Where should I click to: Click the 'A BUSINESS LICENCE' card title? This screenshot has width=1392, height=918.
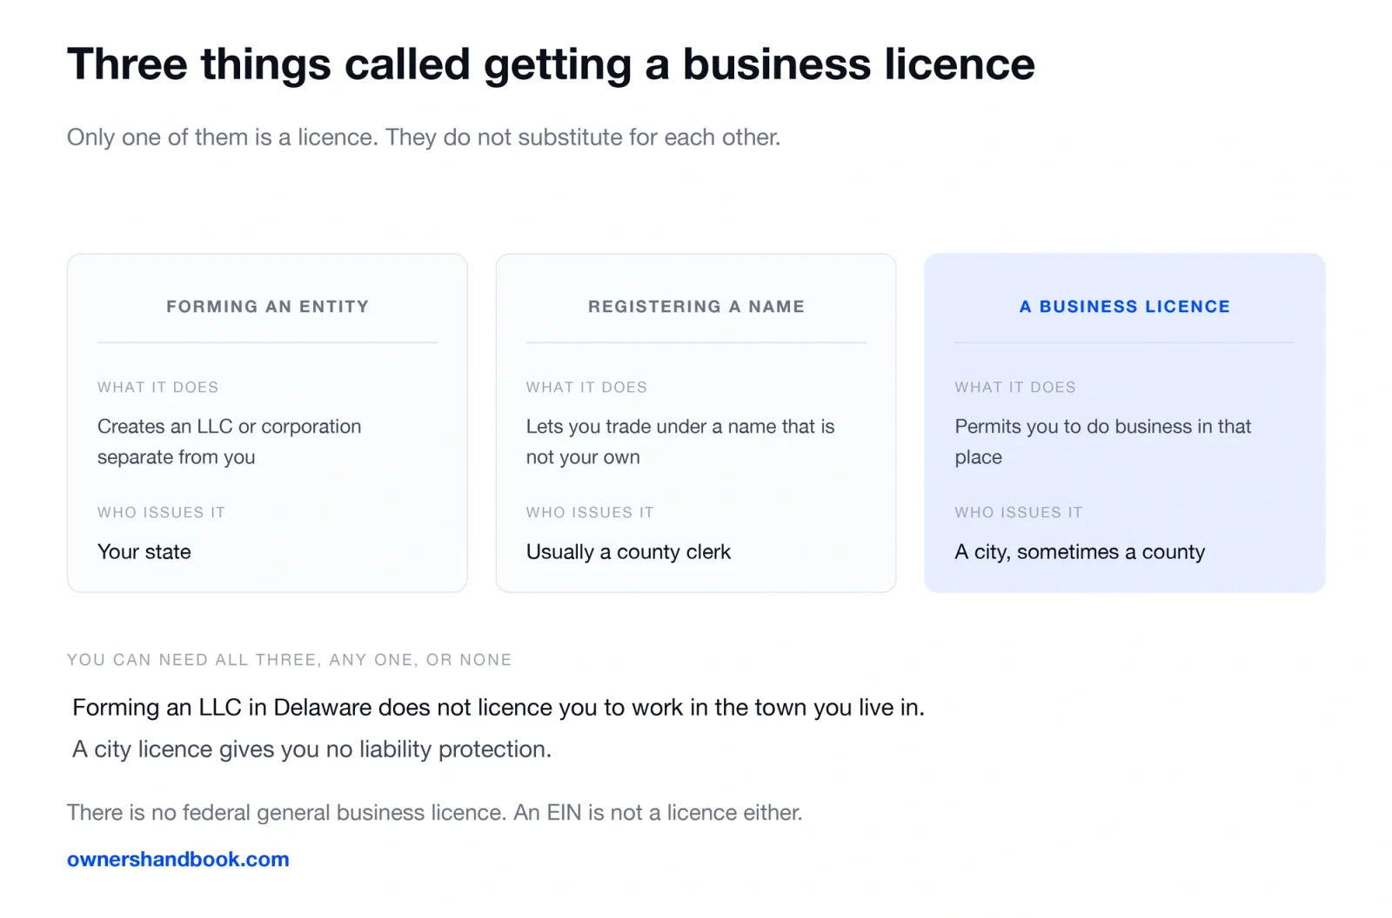coord(1125,306)
